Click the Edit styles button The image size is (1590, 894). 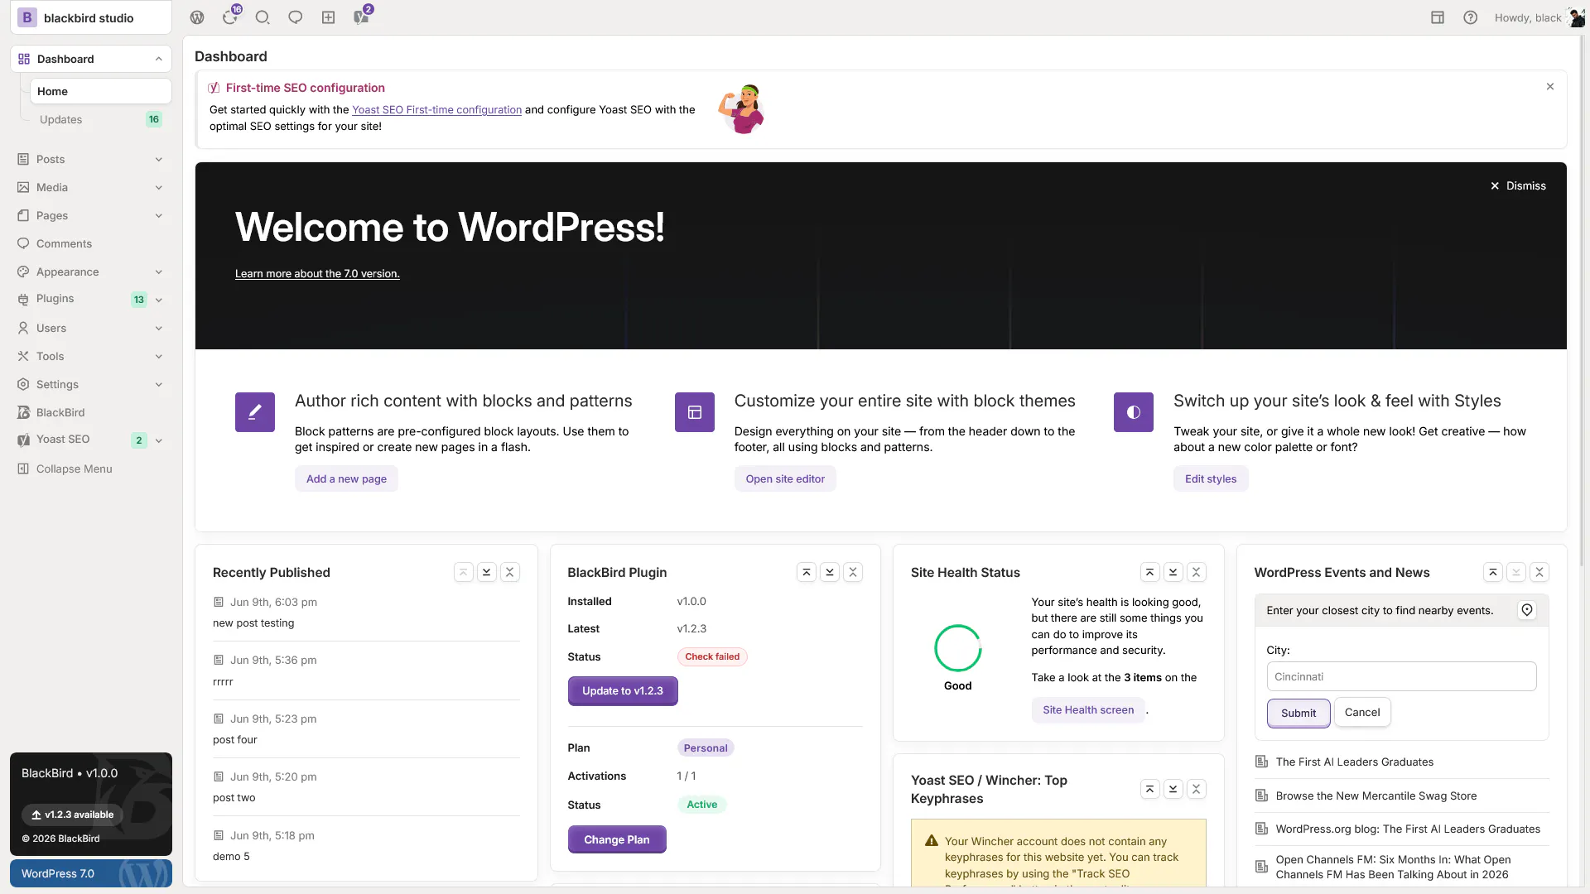(x=1211, y=479)
